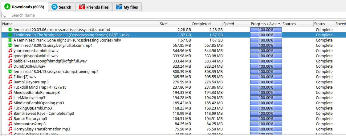
Task: Click the Status column header
Action: coord(323,24)
